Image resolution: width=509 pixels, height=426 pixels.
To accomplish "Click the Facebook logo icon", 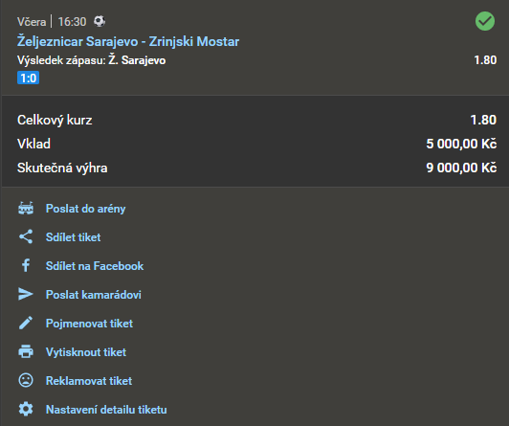I will (26, 265).
